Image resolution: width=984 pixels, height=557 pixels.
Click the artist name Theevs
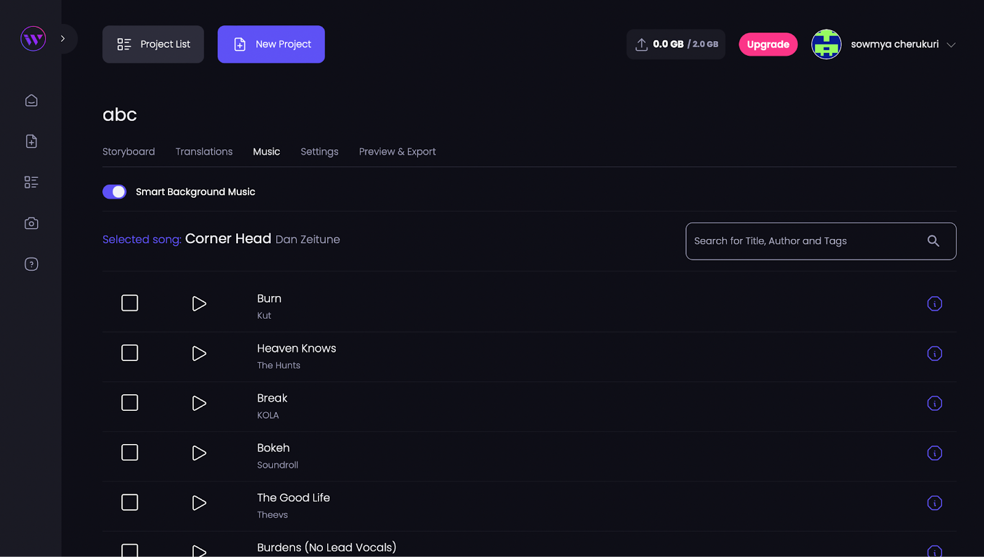pos(272,515)
